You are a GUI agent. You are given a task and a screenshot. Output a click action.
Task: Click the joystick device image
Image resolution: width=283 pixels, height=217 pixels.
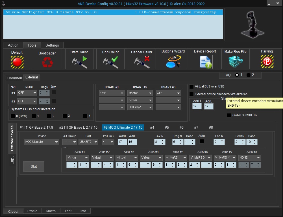[x=253, y=25]
